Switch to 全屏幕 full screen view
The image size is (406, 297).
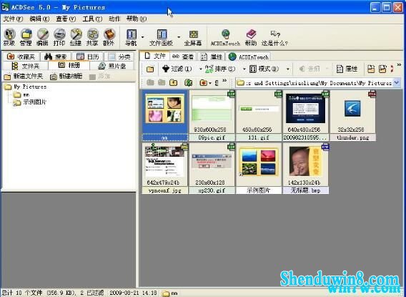(x=193, y=38)
